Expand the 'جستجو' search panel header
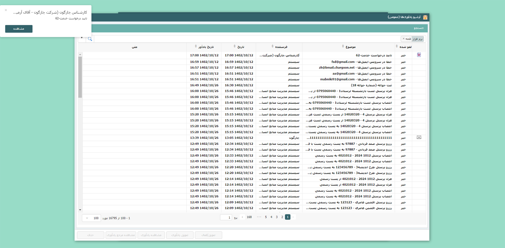The width and height of the screenshot is (505, 248). coord(418,28)
